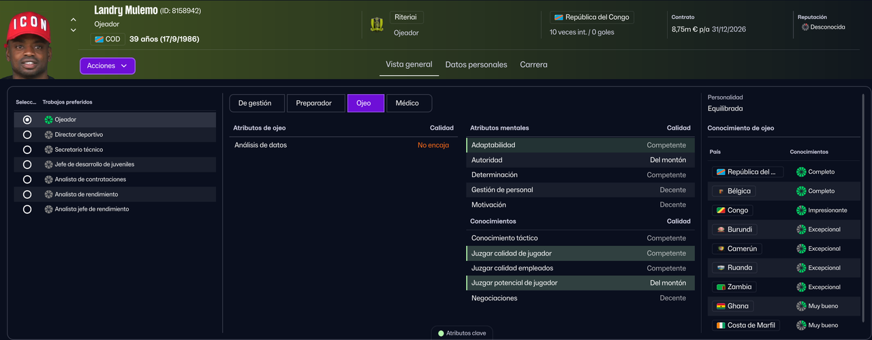Go to next person with down chevron

pyautogui.click(x=74, y=30)
